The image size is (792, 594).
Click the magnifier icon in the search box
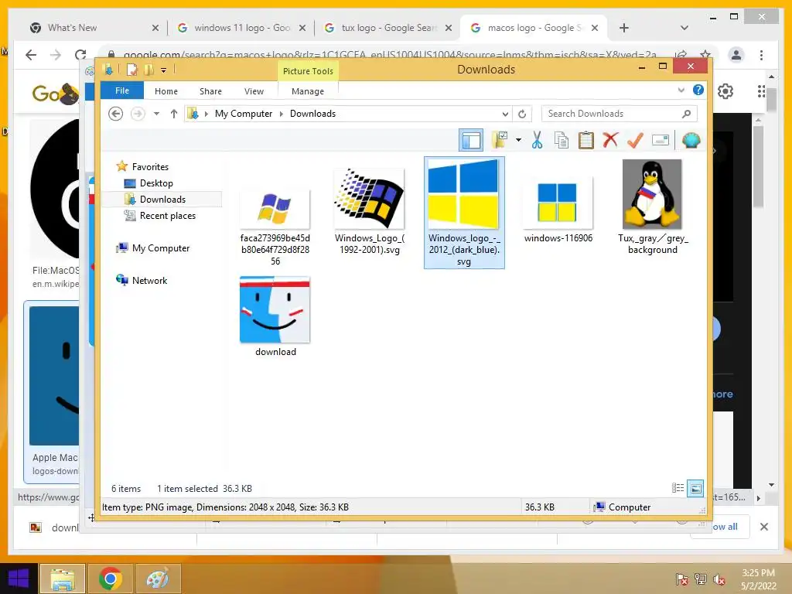(x=686, y=114)
